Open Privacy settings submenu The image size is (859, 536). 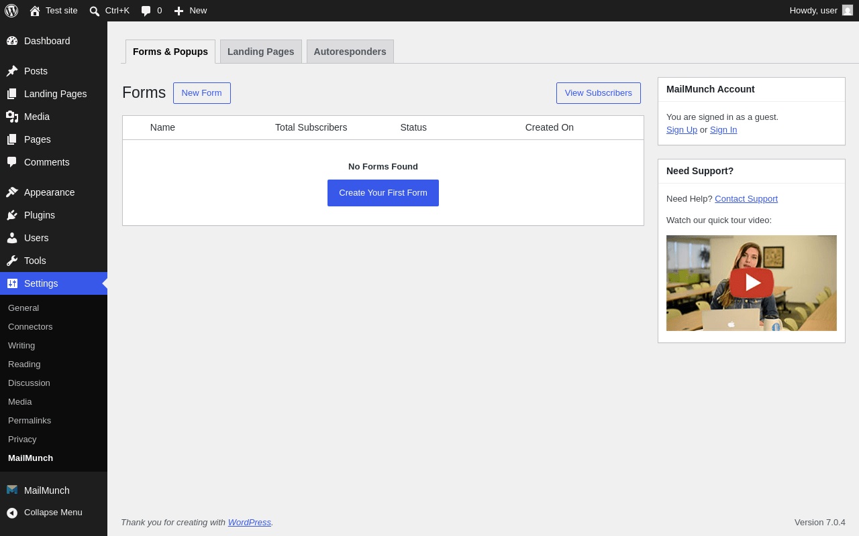click(x=54, y=439)
